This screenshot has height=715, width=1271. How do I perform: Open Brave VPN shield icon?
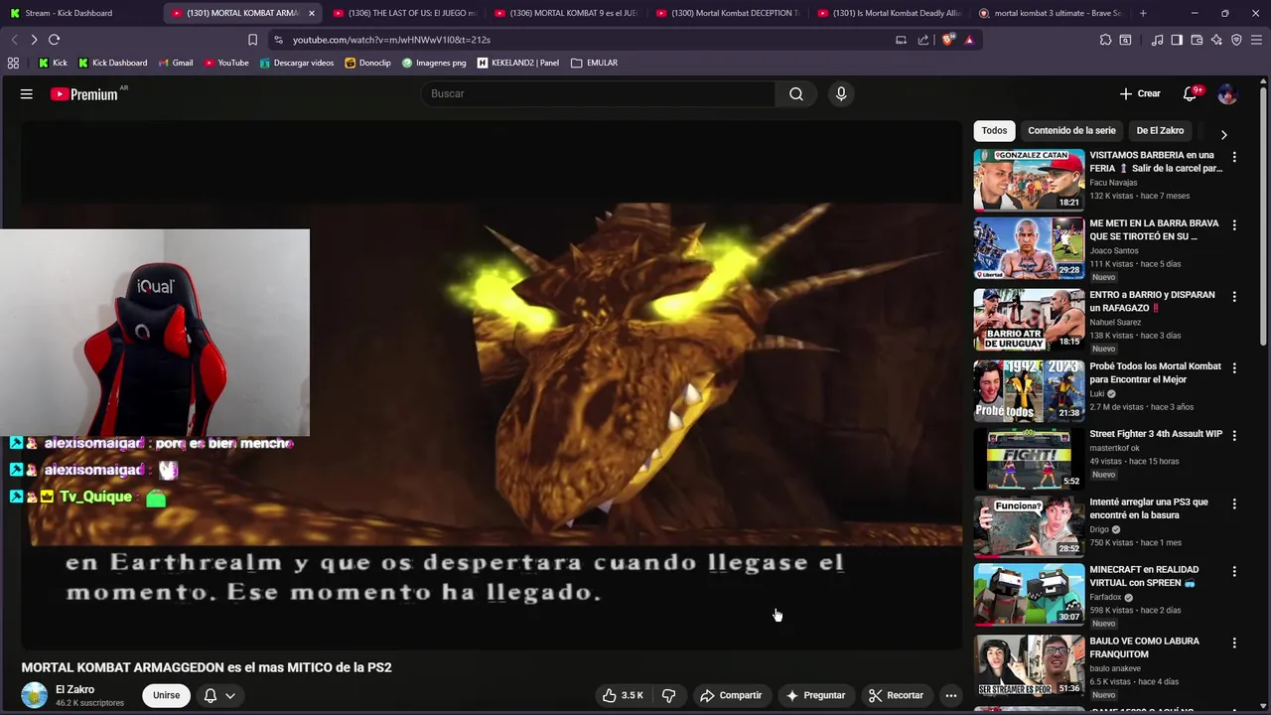point(1236,40)
